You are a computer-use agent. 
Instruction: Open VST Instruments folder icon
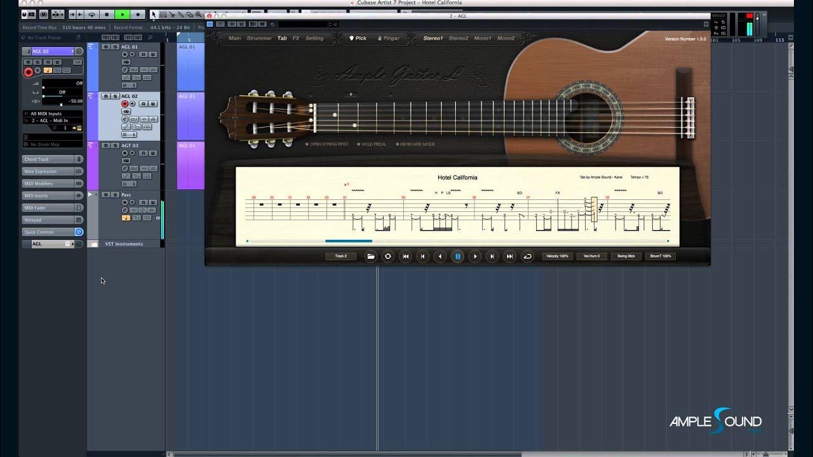coord(94,244)
